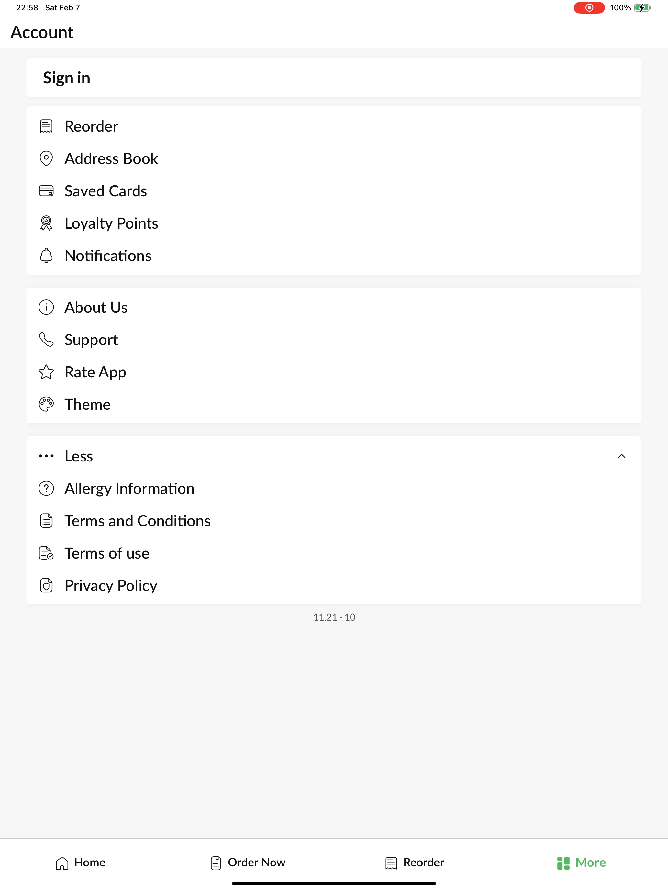The image size is (668, 890).
Task: Collapse the Less section chevron
Action: pyautogui.click(x=621, y=456)
